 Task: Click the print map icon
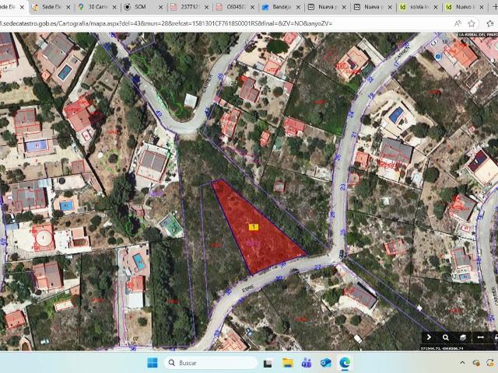pos(495,337)
